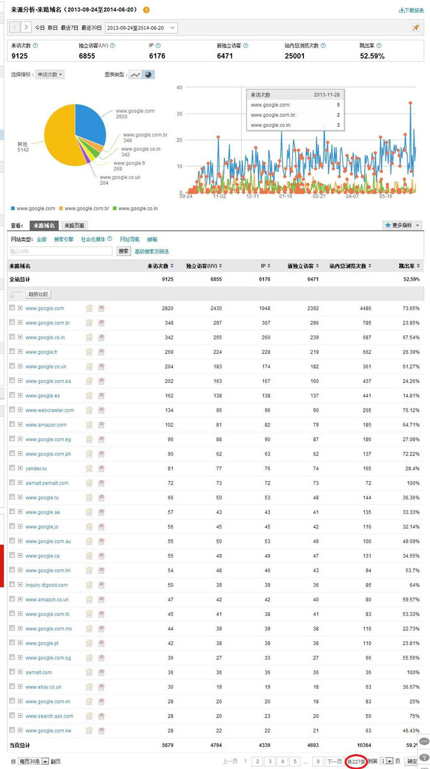Click the pin icon in the date toolbar
Screen dimensions: 430x769
416,28
